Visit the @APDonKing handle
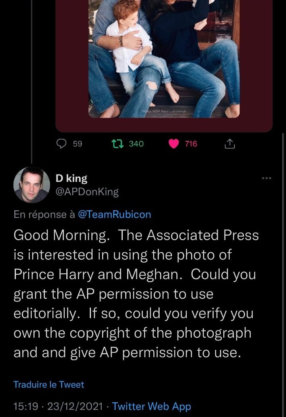 pos(87,192)
